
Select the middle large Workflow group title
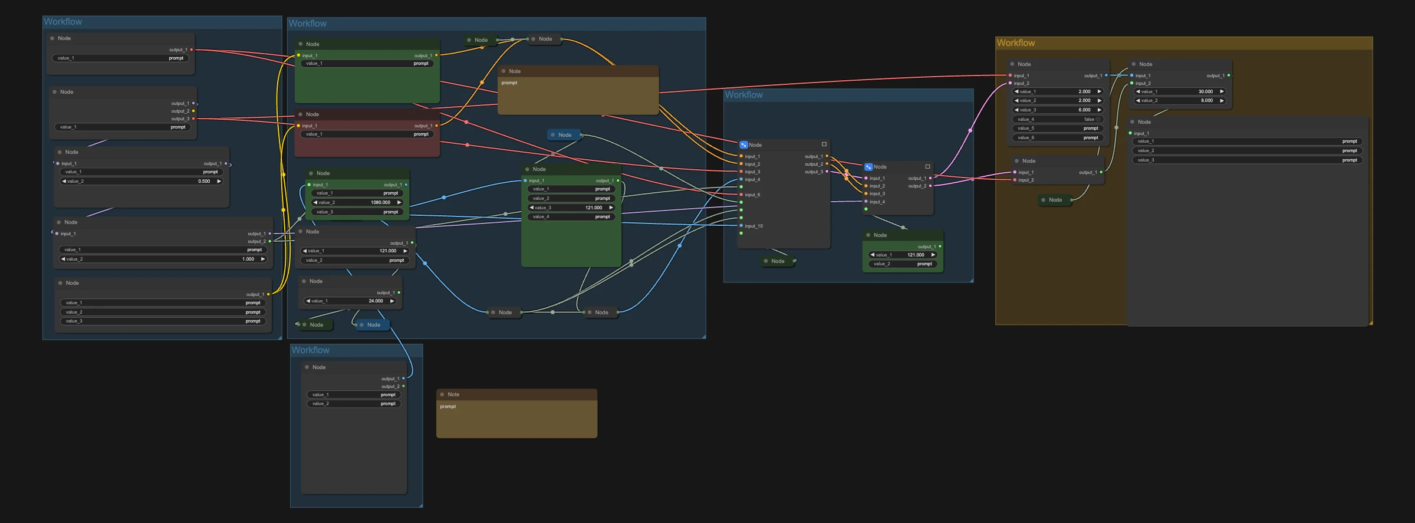307,24
